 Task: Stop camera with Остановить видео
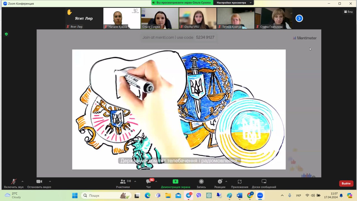point(39,183)
